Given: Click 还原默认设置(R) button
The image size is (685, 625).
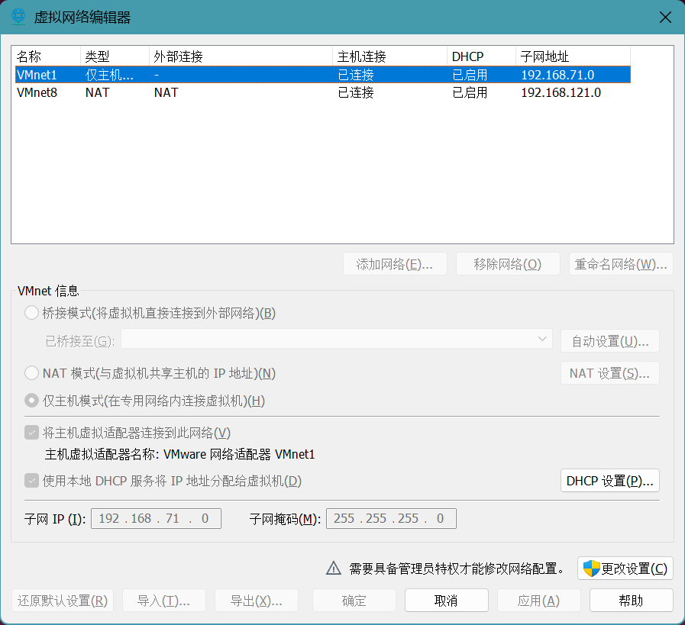Looking at the screenshot, I should pyautogui.click(x=63, y=601).
